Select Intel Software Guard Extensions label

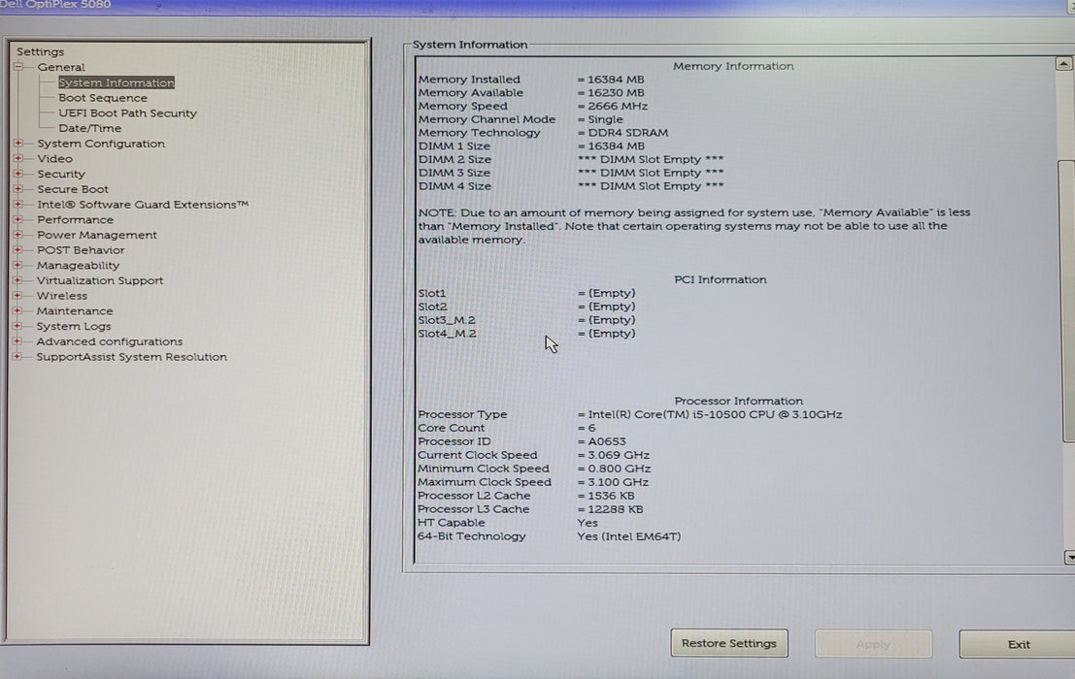coord(143,204)
